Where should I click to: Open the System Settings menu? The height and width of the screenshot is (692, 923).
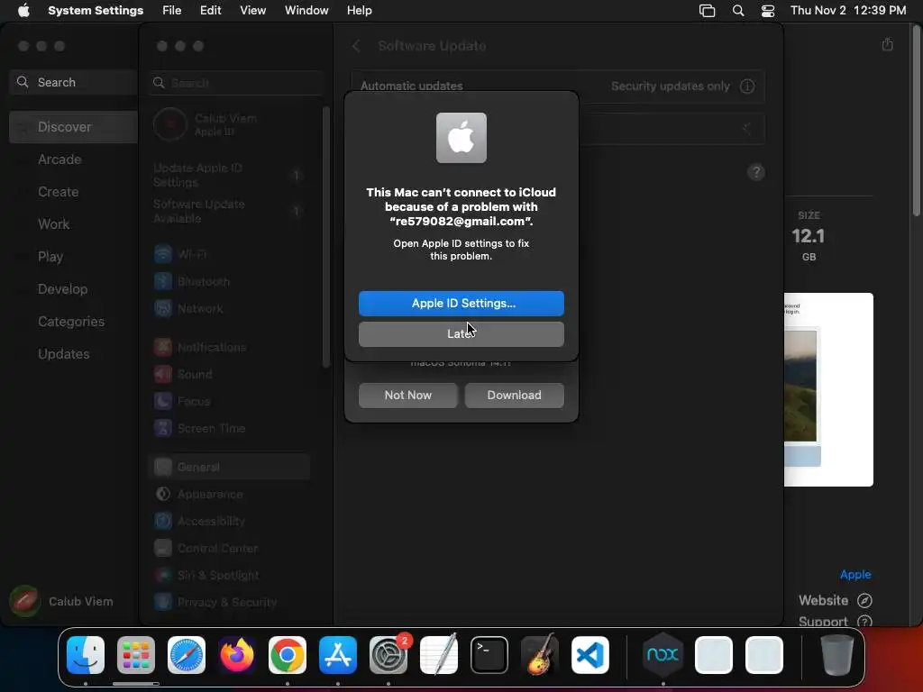(96, 11)
